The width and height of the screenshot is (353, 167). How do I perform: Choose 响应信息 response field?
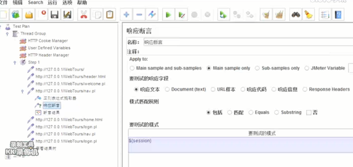tap(285, 90)
